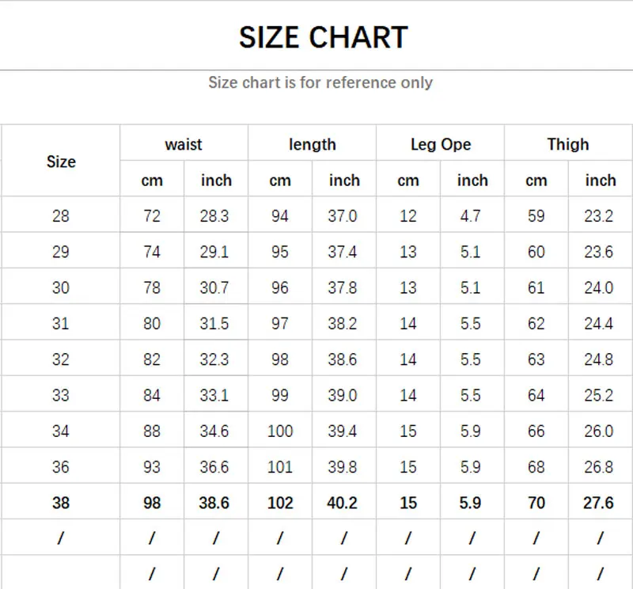Select the 28.3 inch waist cell
Image resolution: width=633 pixels, height=589 pixels.
click(214, 216)
